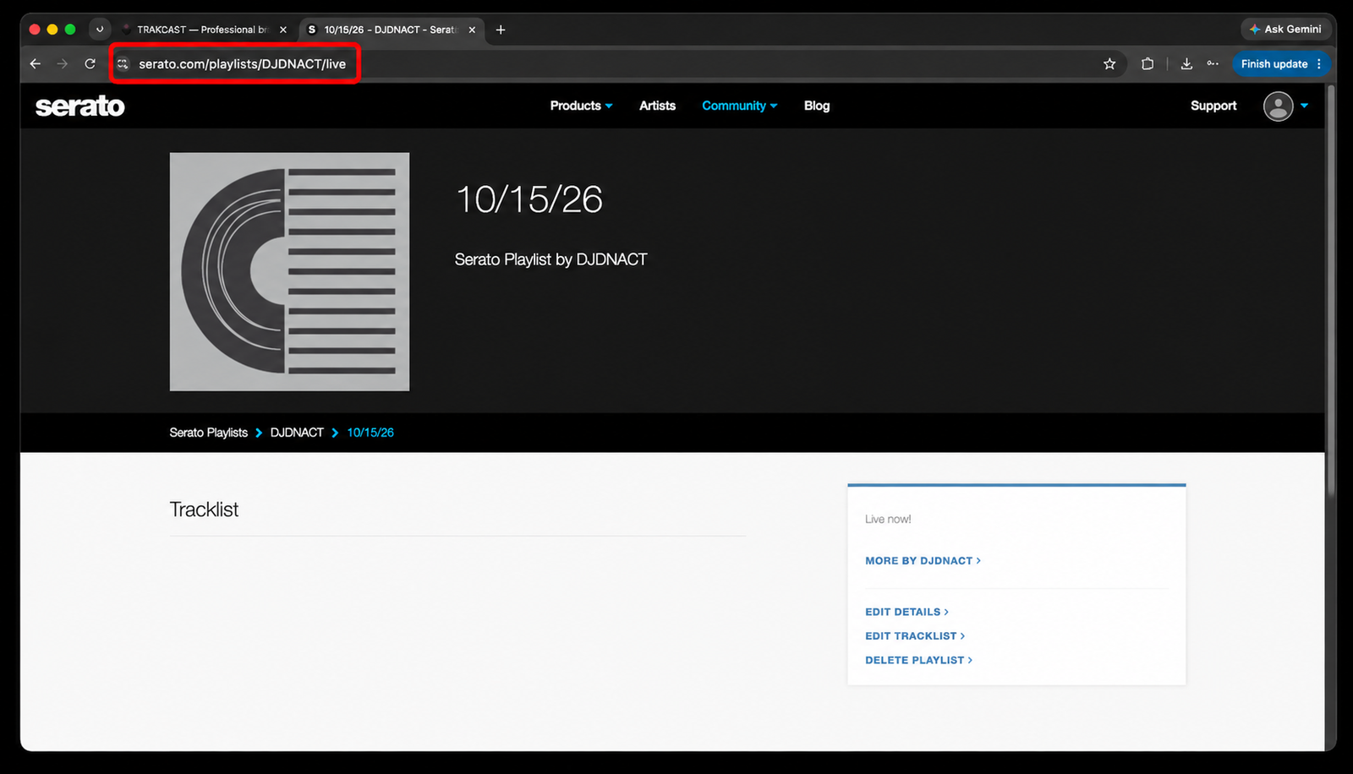Click the password key icon in toolbar

[x=1213, y=63]
